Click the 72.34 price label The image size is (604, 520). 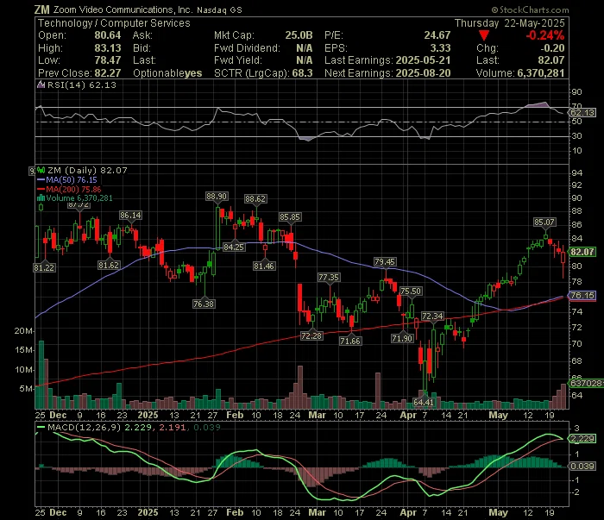coord(432,316)
